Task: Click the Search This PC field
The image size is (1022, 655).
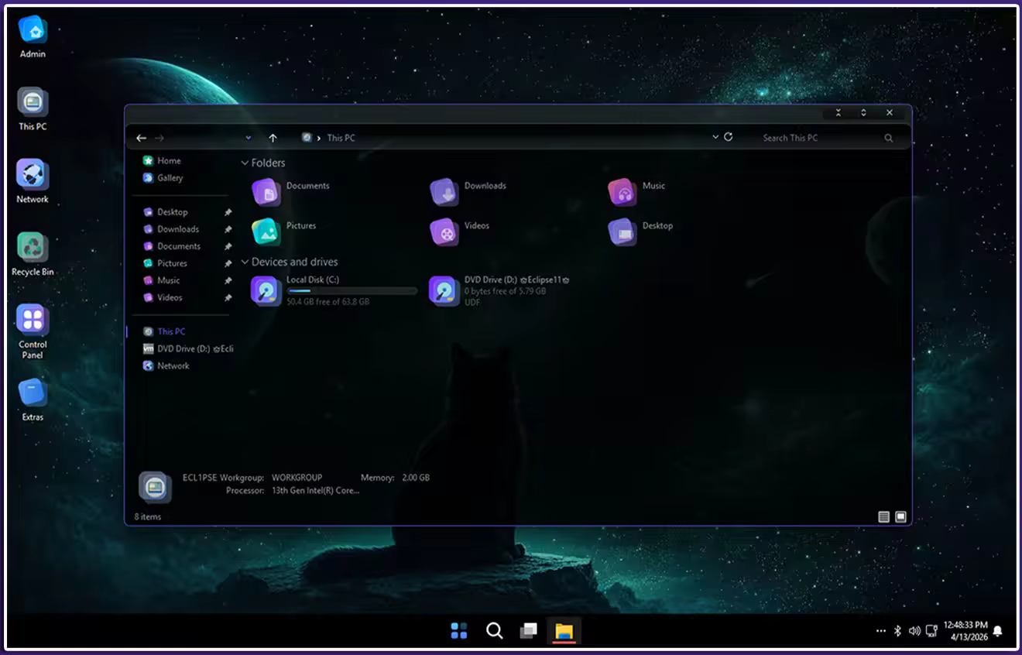Action: [x=819, y=138]
